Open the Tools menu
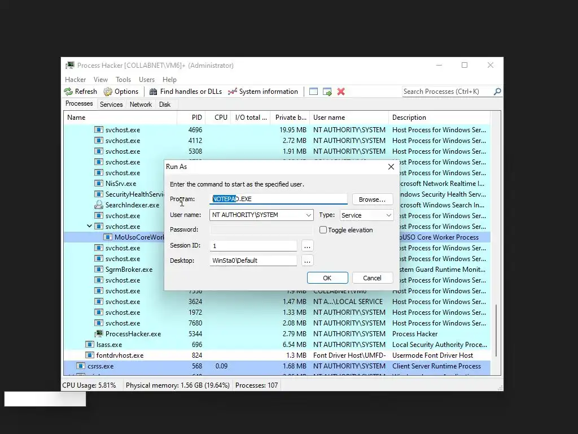 coord(123,79)
